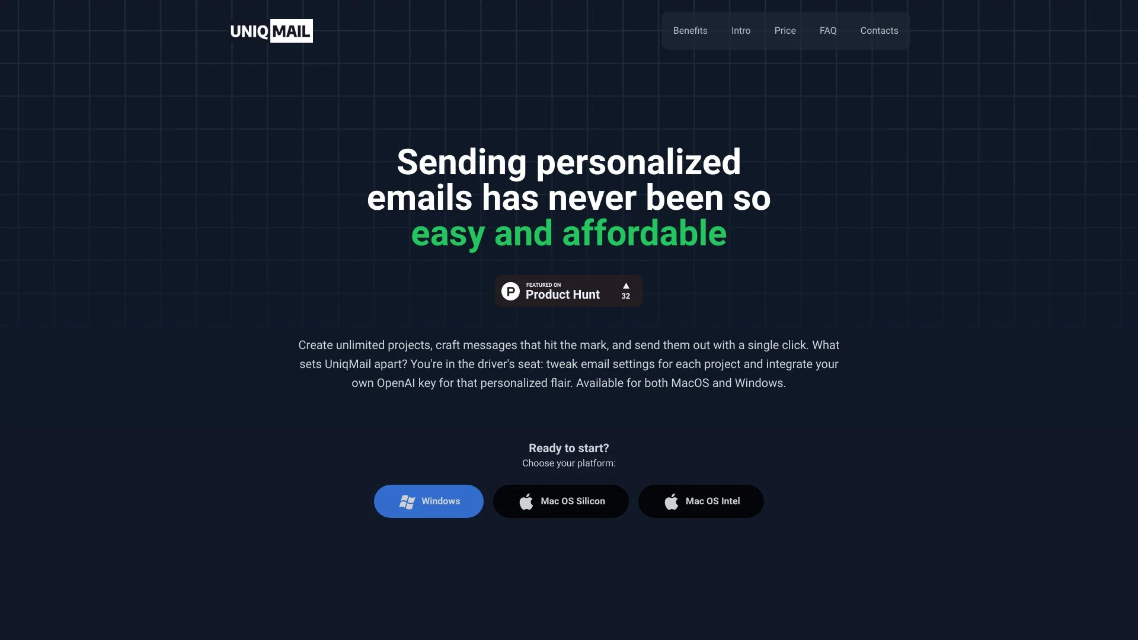Click the Product Hunt upvote arrow icon
1138x640 pixels.
[x=625, y=284]
